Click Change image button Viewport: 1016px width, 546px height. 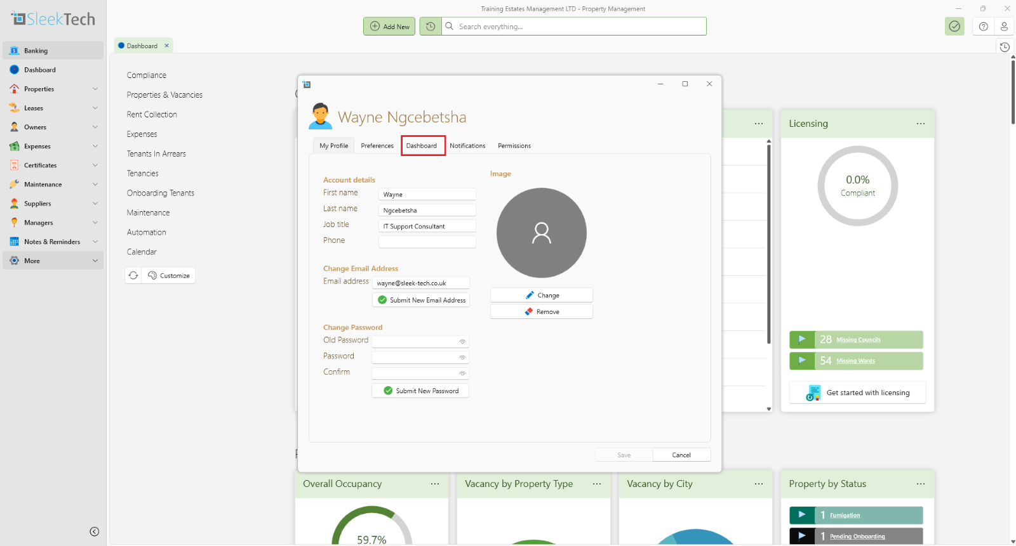coord(542,295)
